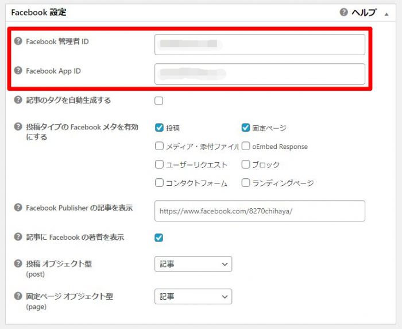Focus the Facebook App ID input field
The image size is (402, 329).
260,74
